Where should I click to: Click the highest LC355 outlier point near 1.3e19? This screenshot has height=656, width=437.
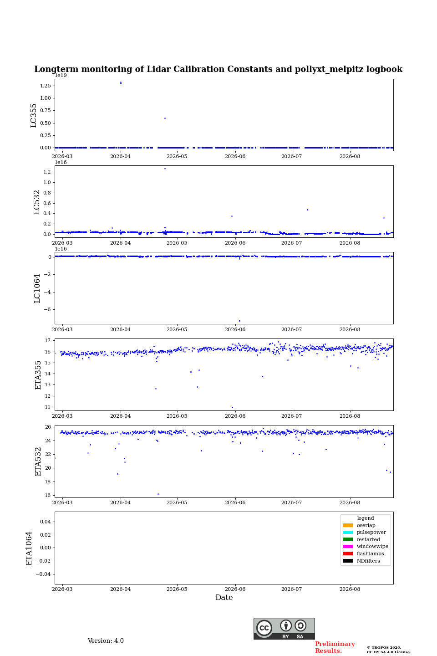tap(121, 82)
